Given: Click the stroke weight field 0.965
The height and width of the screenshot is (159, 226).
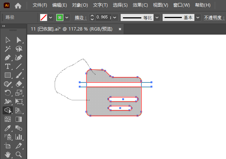Looking at the screenshot, I should pyautogui.click(x=103, y=17).
